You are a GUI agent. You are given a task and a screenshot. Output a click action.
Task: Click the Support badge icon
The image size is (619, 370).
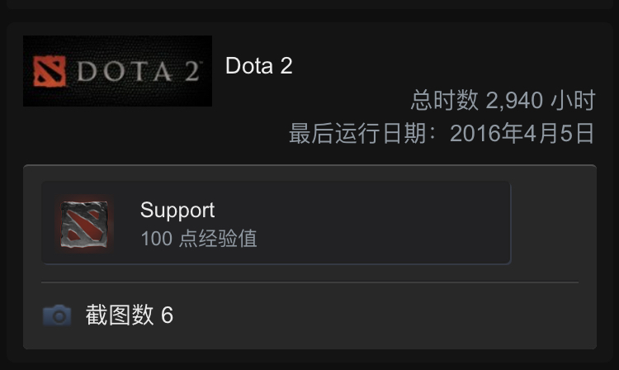point(83,225)
